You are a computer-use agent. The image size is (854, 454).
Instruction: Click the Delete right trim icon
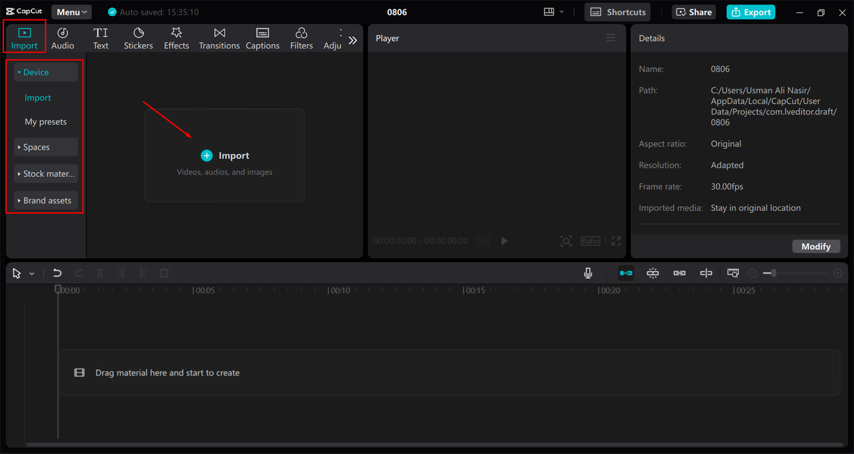(143, 273)
